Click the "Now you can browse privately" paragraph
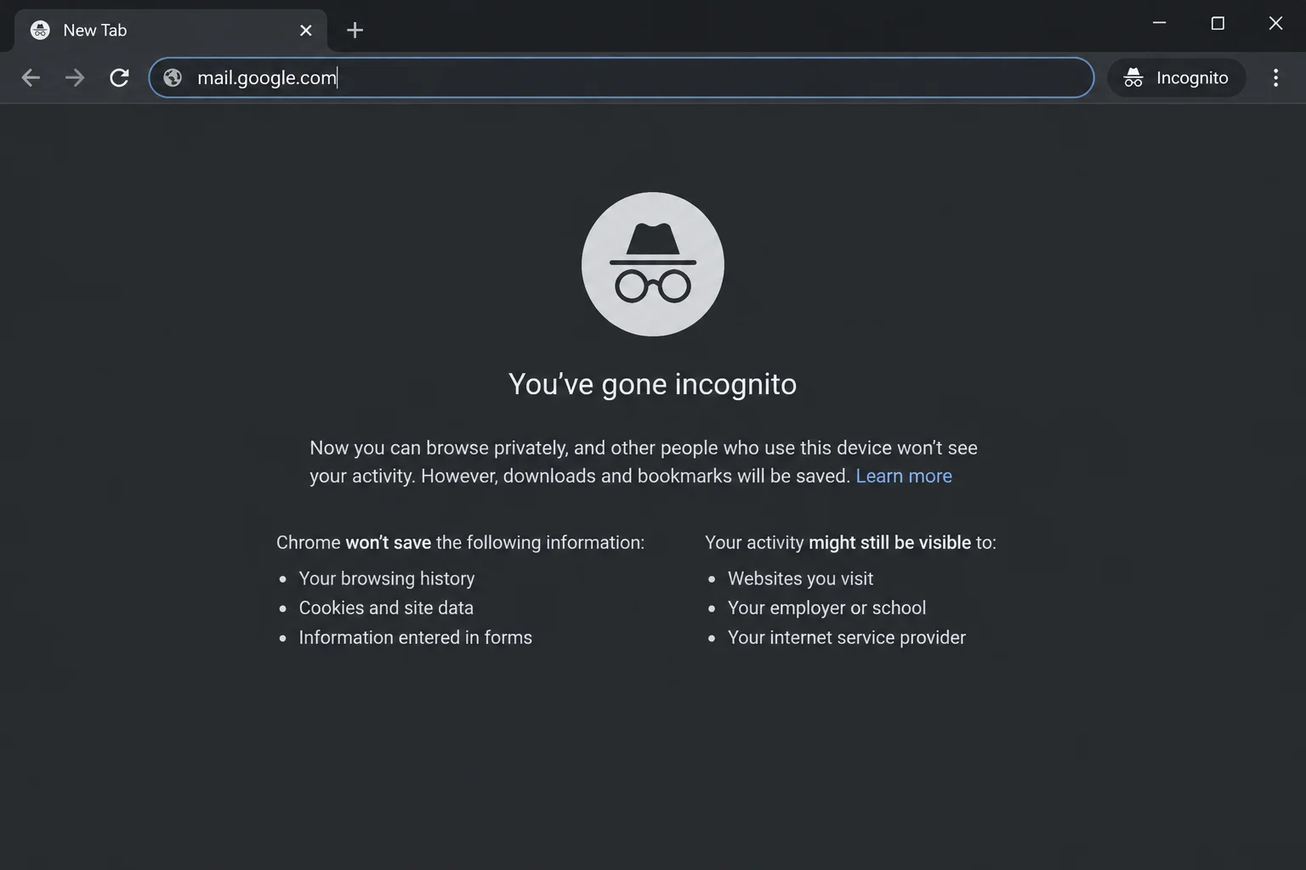 pyautogui.click(x=644, y=461)
